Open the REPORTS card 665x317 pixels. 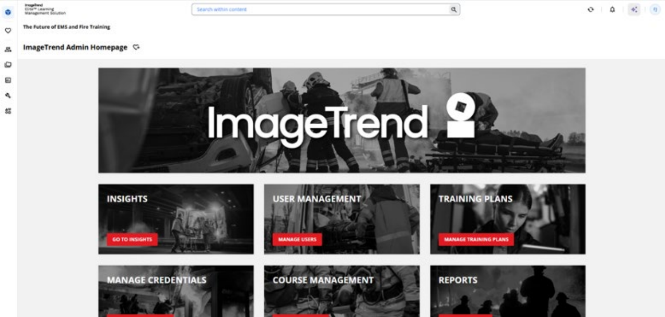[508, 291]
